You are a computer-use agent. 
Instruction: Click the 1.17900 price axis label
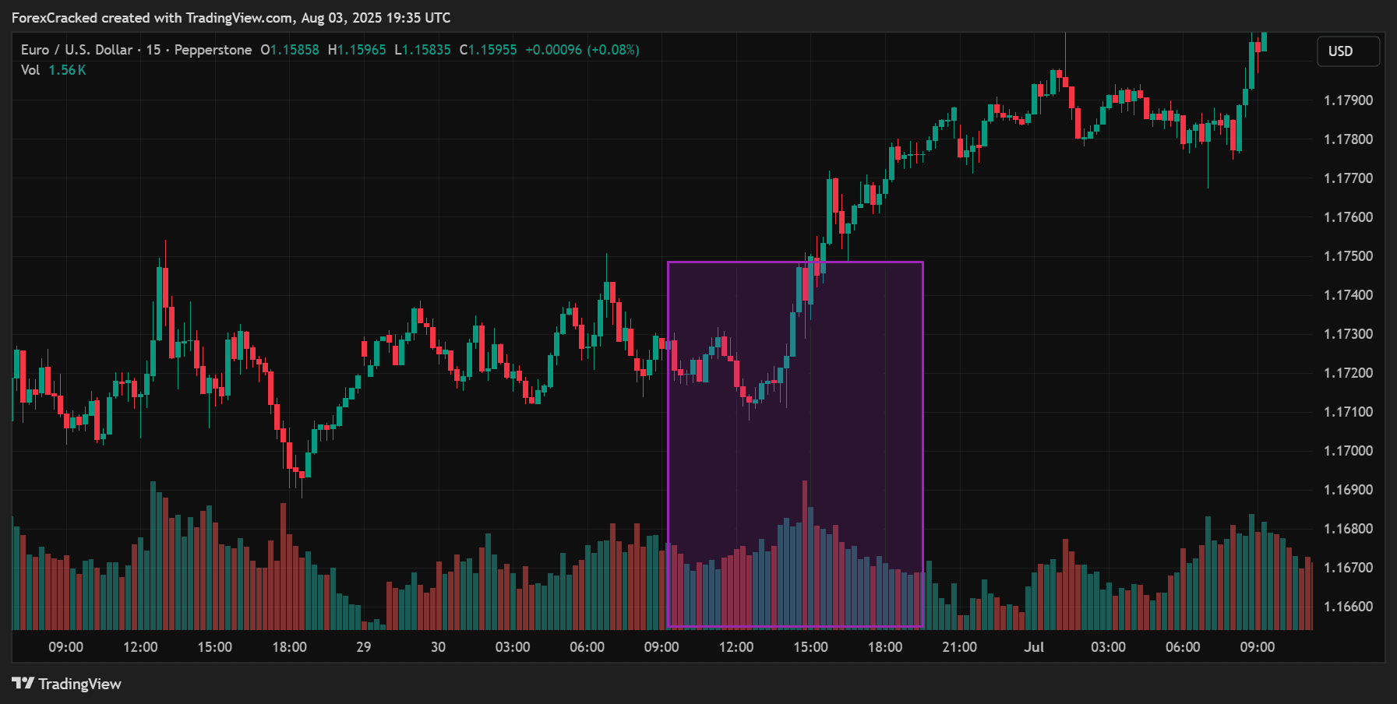[1348, 100]
